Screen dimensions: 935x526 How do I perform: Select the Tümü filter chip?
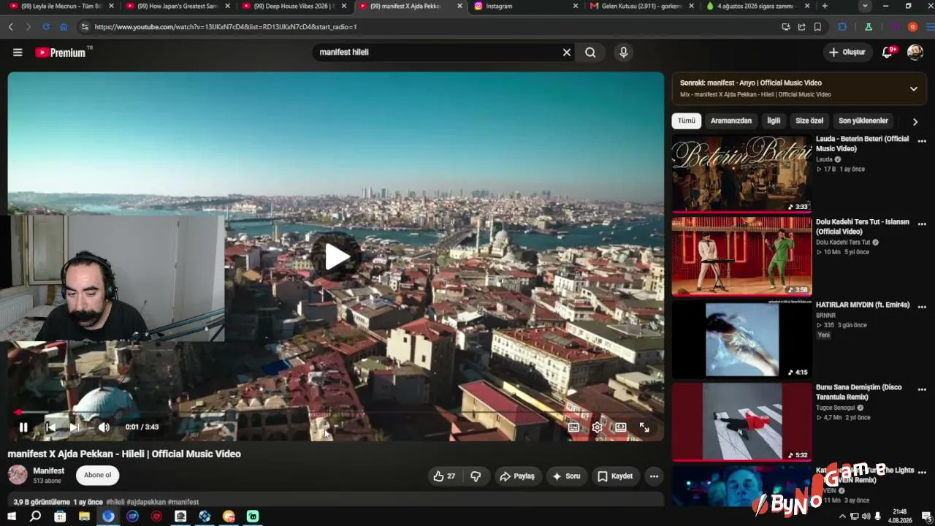687,121
